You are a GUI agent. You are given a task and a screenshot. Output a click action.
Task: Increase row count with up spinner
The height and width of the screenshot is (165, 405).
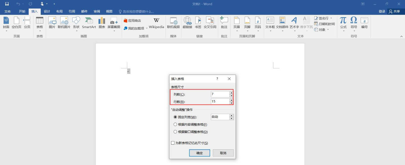tap(231, 100)
